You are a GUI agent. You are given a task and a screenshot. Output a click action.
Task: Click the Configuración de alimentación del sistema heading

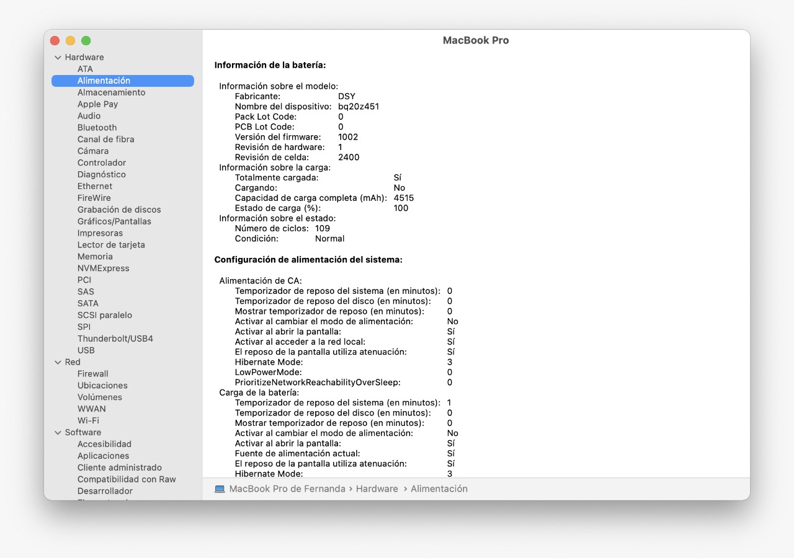308,260
